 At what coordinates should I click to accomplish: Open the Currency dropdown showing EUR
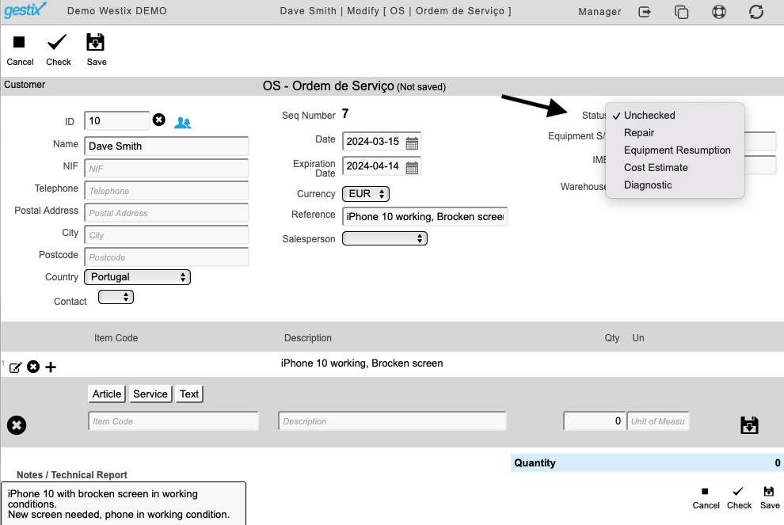[x=366, y=193]
